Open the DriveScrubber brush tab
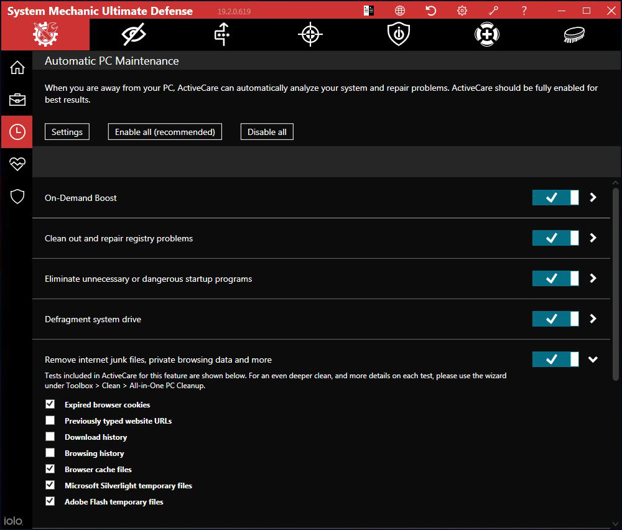The height and width of the screenshot is (530, 622). click(x=574, y=34)
